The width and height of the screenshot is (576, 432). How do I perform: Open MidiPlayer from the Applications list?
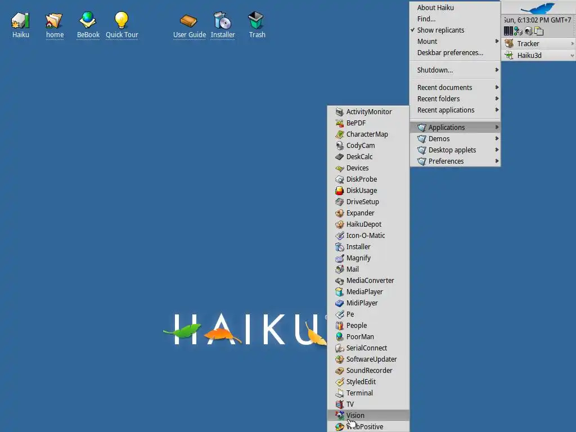[x=368, y=303]
